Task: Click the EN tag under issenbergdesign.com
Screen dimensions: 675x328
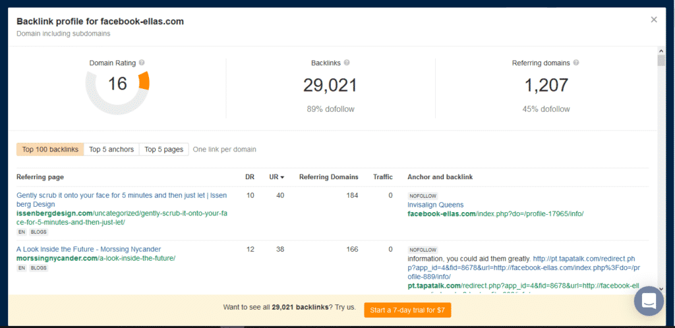Action: click(22, 232)
